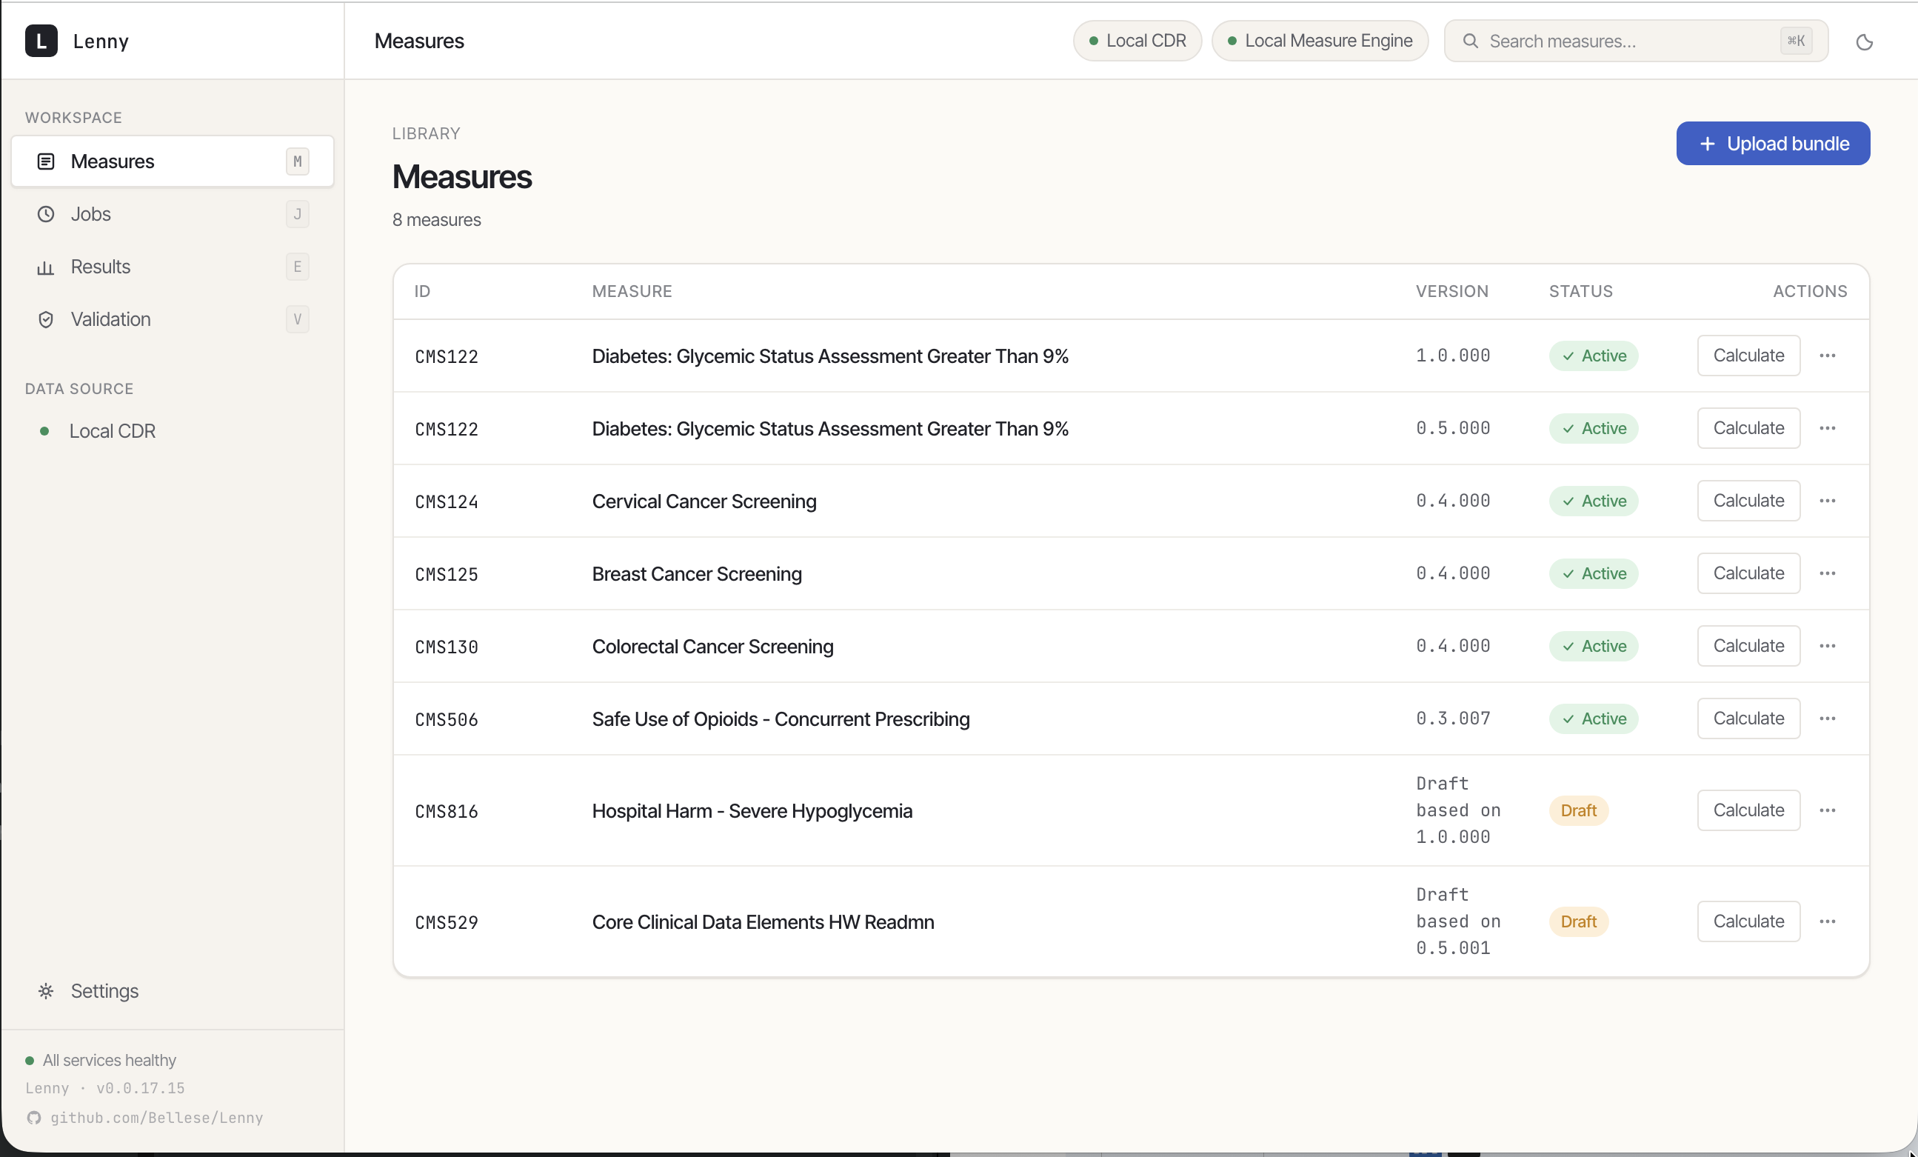This screenshot has height=1157, width=1918.
Task: Calculate CMS122 version 0.5.000
Action: pos(1748,428)
